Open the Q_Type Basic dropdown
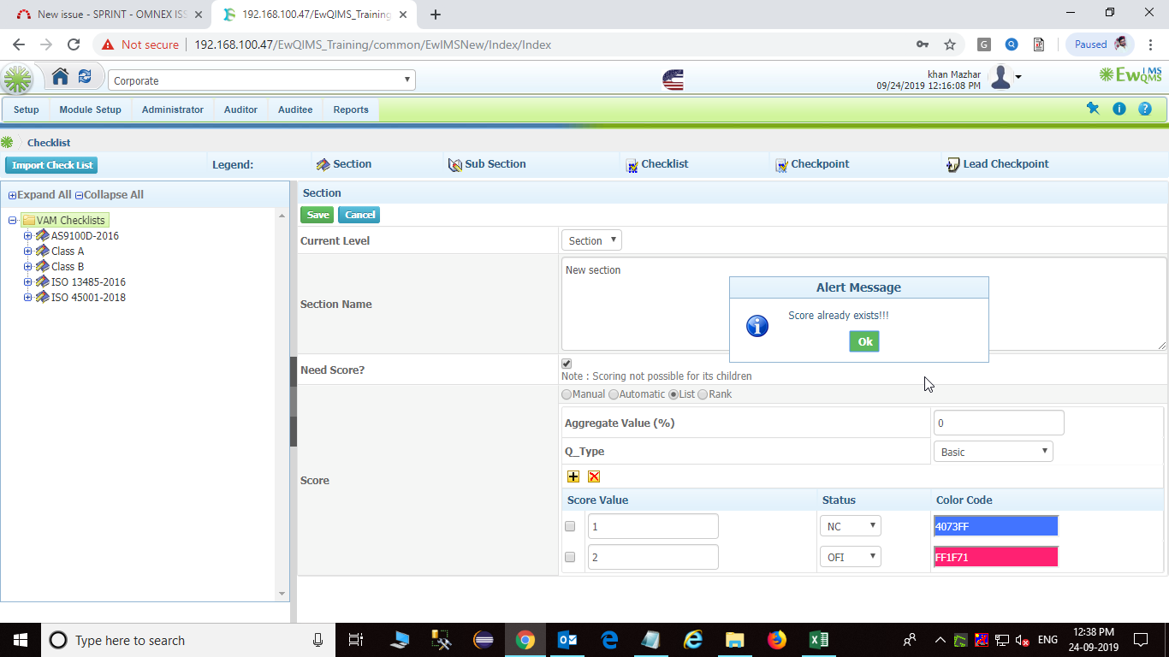1169x657 pixels. [x=993, y=452]
